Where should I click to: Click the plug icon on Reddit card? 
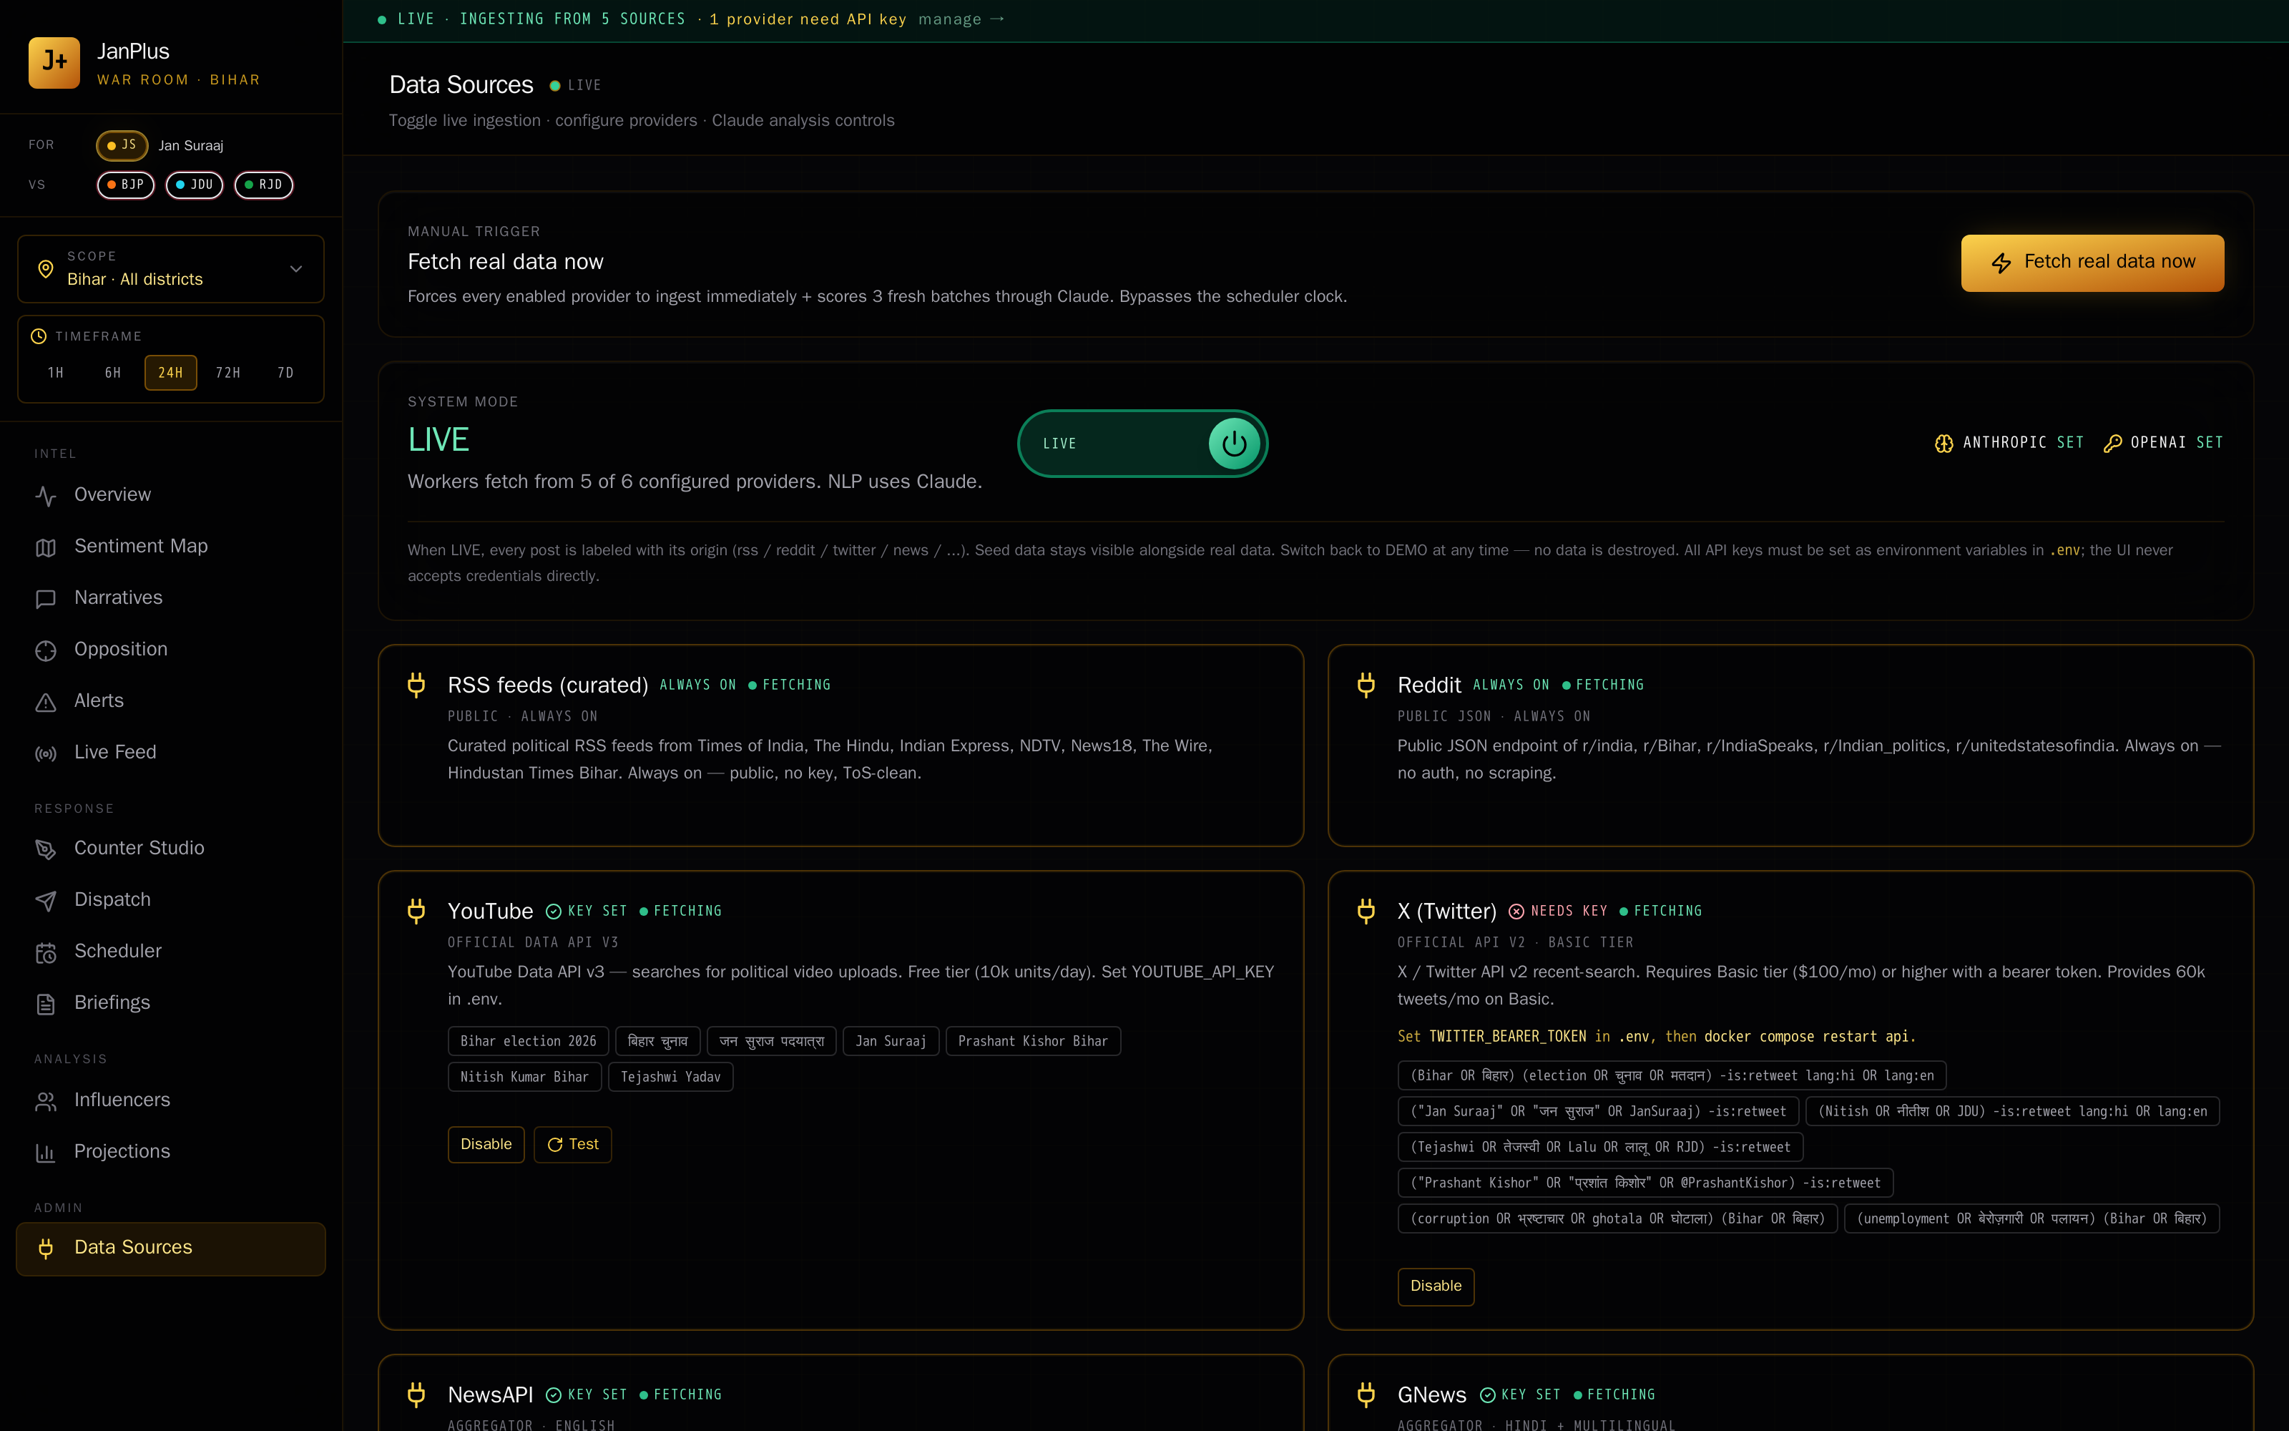click(1366, 685)
